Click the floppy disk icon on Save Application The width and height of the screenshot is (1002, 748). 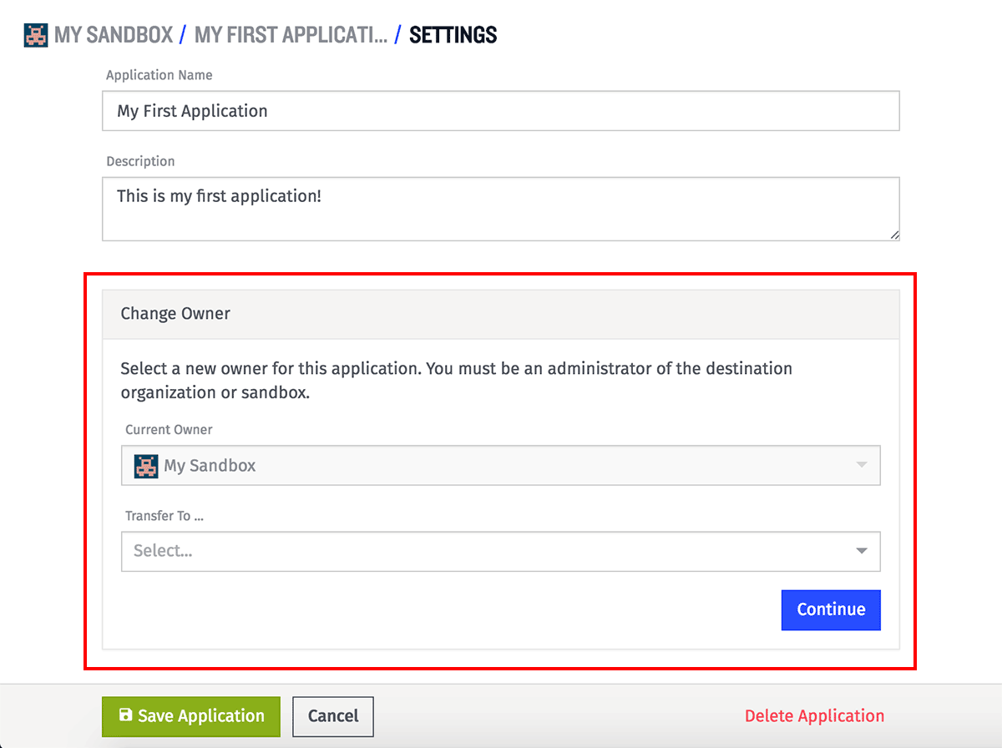[125, 715]
